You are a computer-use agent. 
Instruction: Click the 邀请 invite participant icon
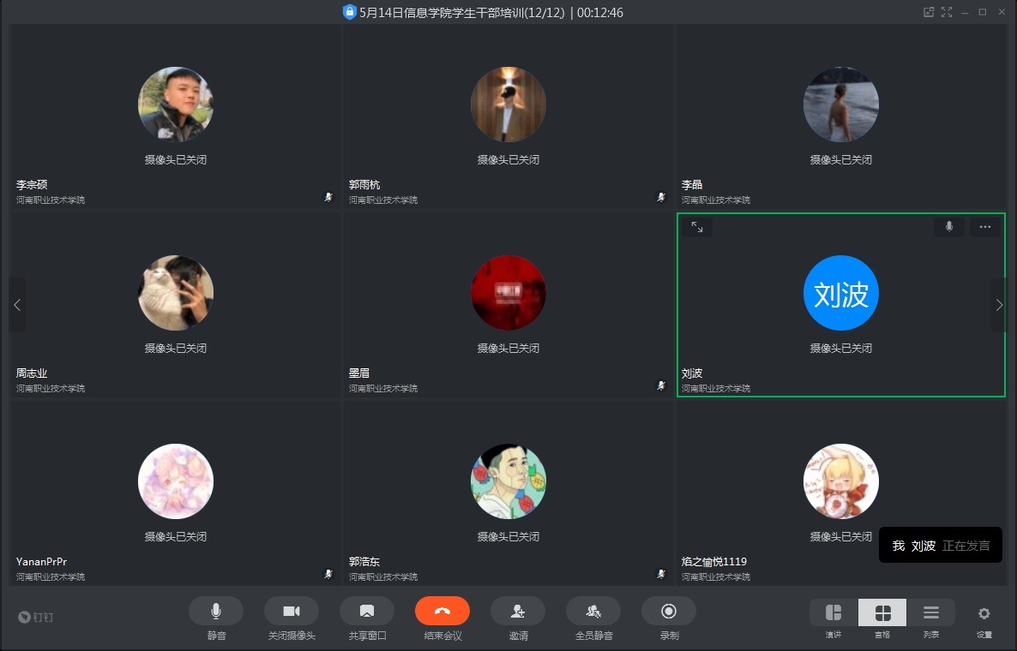pyautogui.click(x=518, y=612)
